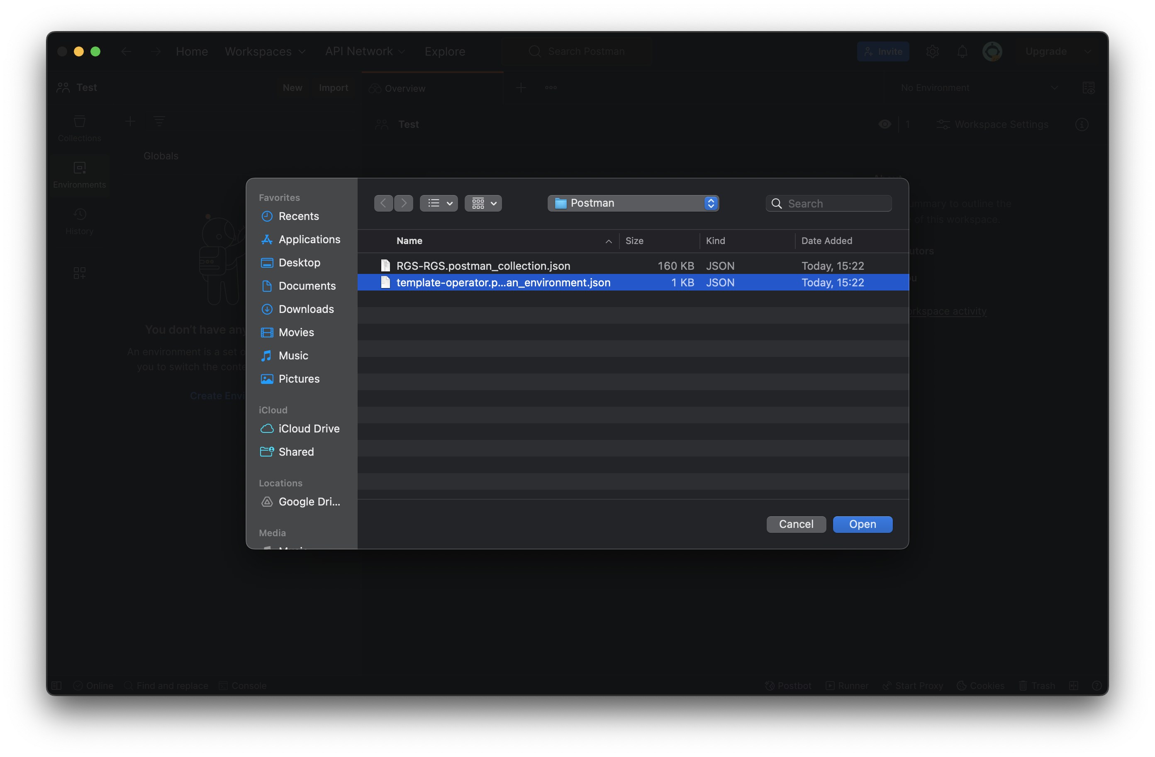The height and width of the screenshot is (757, 1155).
Task: Open iCloud Drive location
Action: point(309,428)
